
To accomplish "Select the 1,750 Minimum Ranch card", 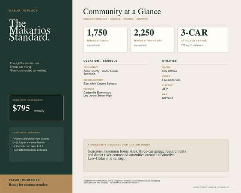I will (105, 39).
